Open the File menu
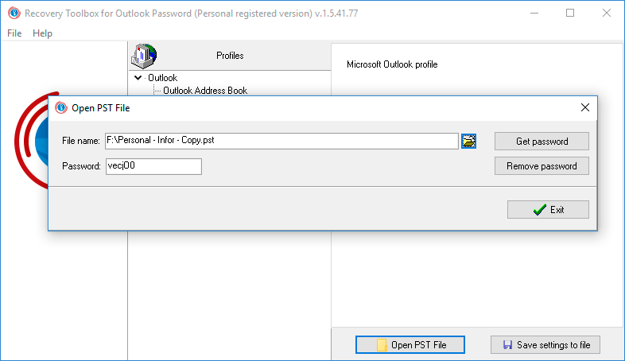 click(x=14, y=33)
